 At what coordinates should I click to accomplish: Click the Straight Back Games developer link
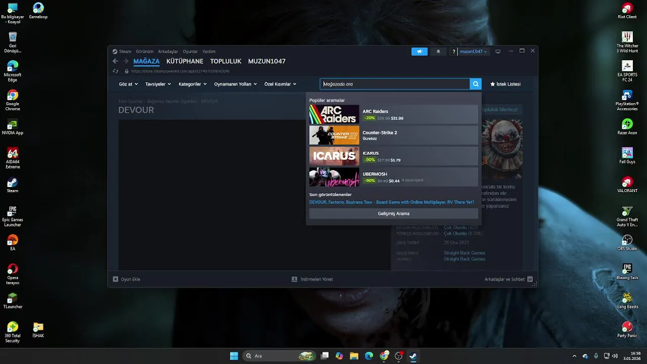(x=465, y=253)
